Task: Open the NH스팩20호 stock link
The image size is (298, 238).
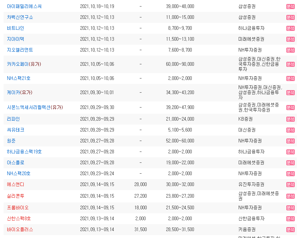Action: tap(19, 173)
